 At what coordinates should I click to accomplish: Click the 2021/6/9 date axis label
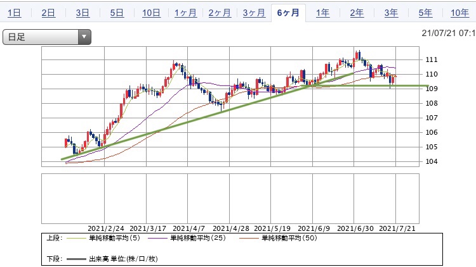314,228
